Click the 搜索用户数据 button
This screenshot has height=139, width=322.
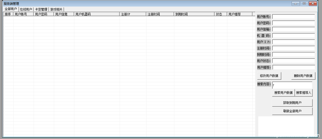283,93
